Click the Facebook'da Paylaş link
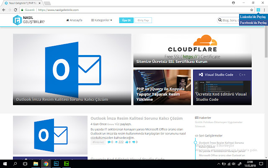The width and height of the screenshot is (268, 168). (x=253, y=23)
